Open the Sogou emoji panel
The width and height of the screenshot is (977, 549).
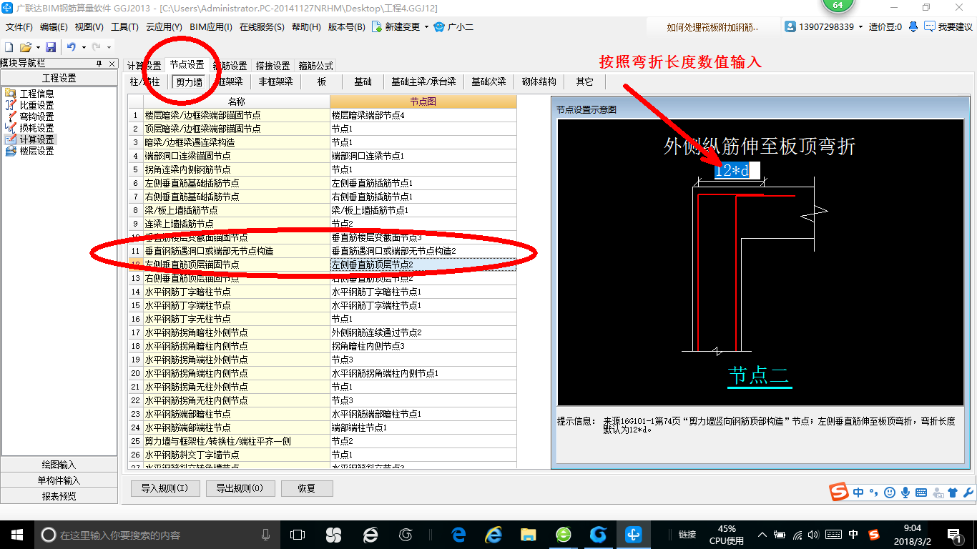click(x=890, y=493)
